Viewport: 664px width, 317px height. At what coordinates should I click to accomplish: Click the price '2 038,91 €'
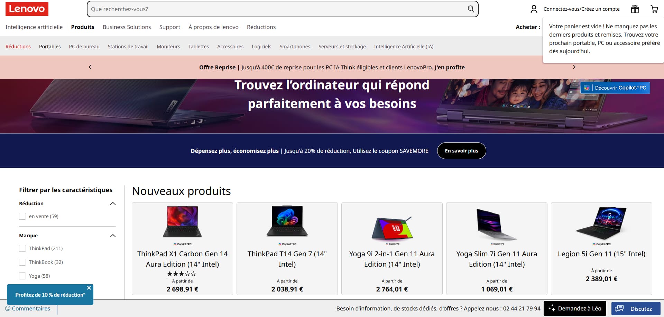(x=287, y=289)
